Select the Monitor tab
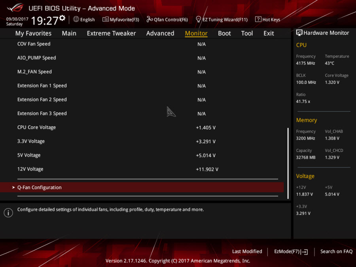This screenshot has height=267, width=356. click(196, 33)
